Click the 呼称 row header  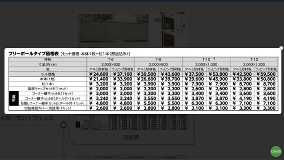[48, 60]
